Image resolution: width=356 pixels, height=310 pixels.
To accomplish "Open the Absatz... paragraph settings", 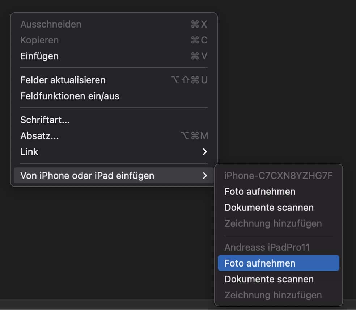I will (39, 136).
